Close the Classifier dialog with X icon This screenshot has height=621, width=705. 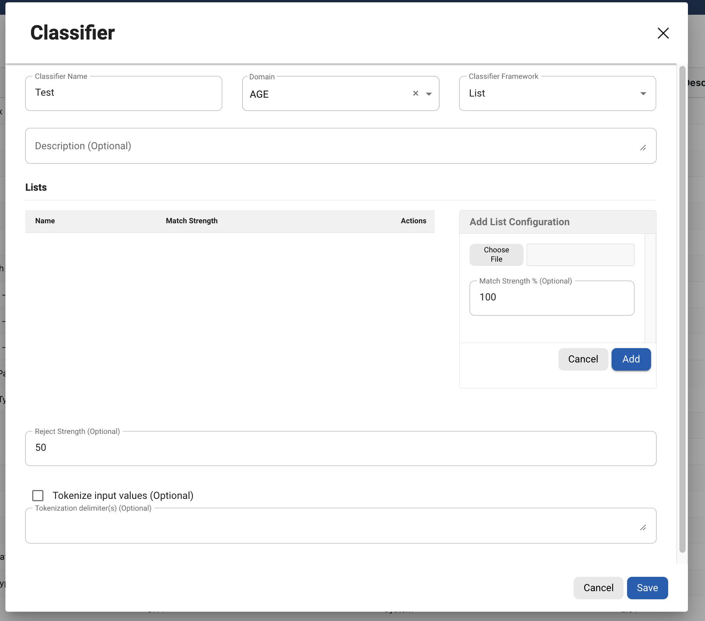pyautogui.click(x=663, y=33)
